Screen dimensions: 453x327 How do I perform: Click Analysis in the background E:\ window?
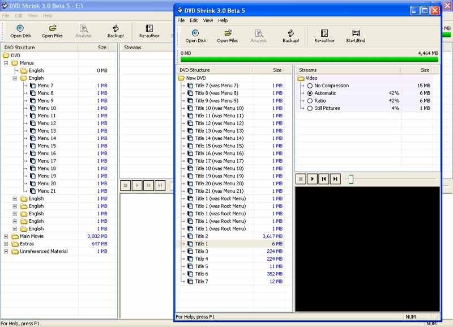pos(83,31)
